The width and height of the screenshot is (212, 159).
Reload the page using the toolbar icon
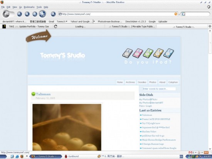click(x=20, y=14)
